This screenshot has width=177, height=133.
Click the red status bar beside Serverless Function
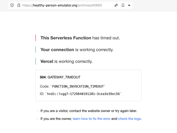coord(35,38)
